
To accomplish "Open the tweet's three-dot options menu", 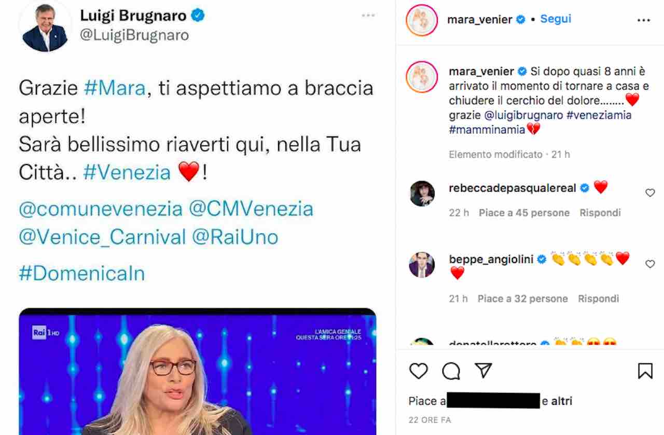I will [x=368, y=16].
